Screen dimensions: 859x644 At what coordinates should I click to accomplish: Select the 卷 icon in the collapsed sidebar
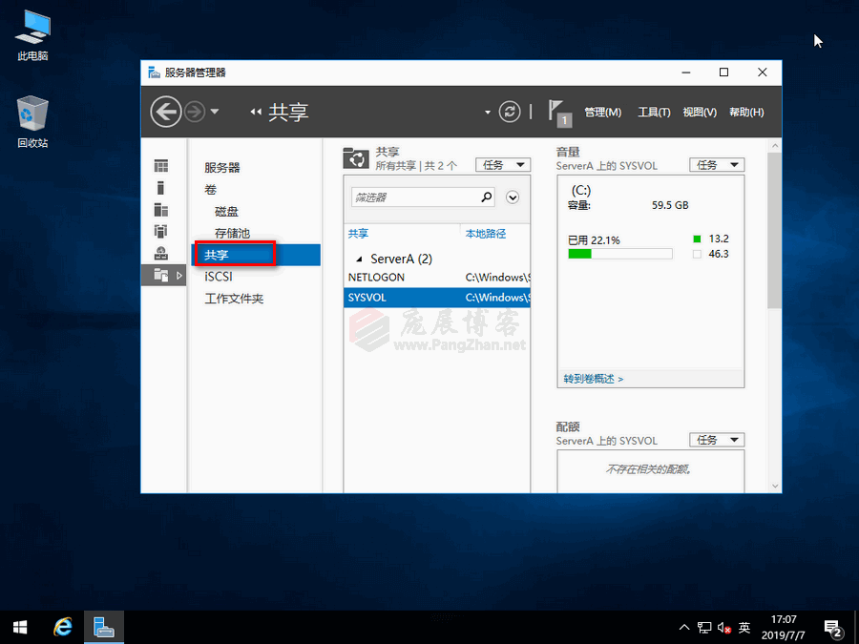pyautogui.click(x=160, y=189)
